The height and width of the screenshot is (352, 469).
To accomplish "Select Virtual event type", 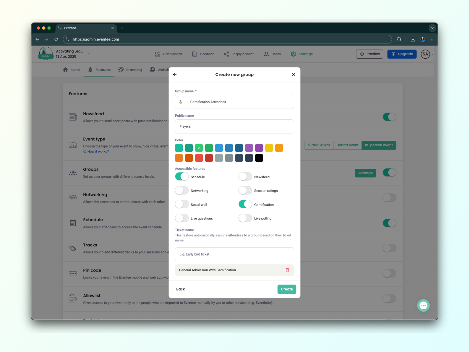I will point(319,145).
